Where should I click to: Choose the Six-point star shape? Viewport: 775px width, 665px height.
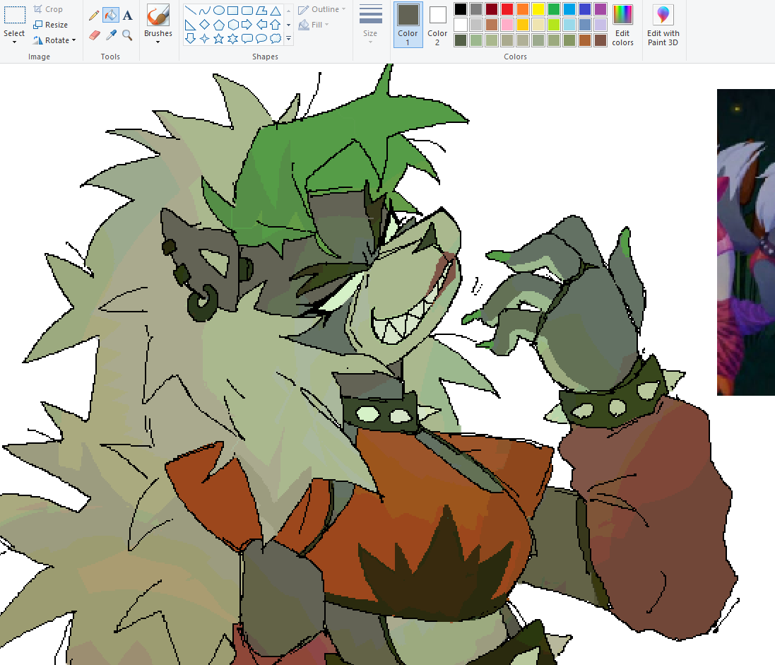coord(233,38)
